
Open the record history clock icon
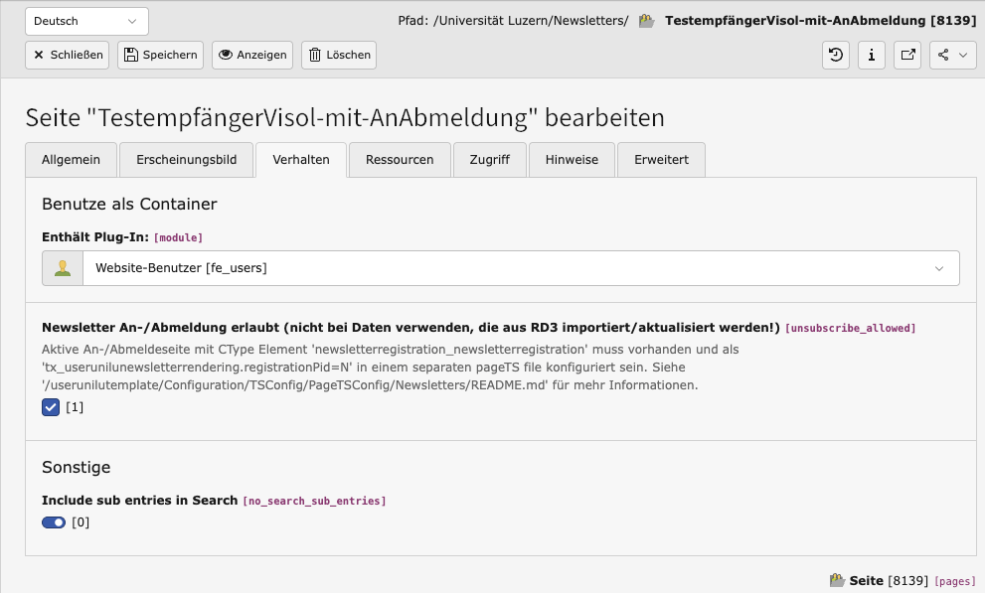[836, 56]
